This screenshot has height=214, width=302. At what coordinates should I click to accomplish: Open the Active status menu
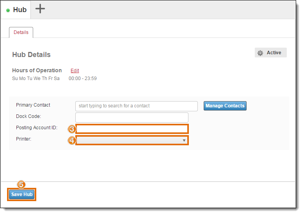tap(271, 53)
